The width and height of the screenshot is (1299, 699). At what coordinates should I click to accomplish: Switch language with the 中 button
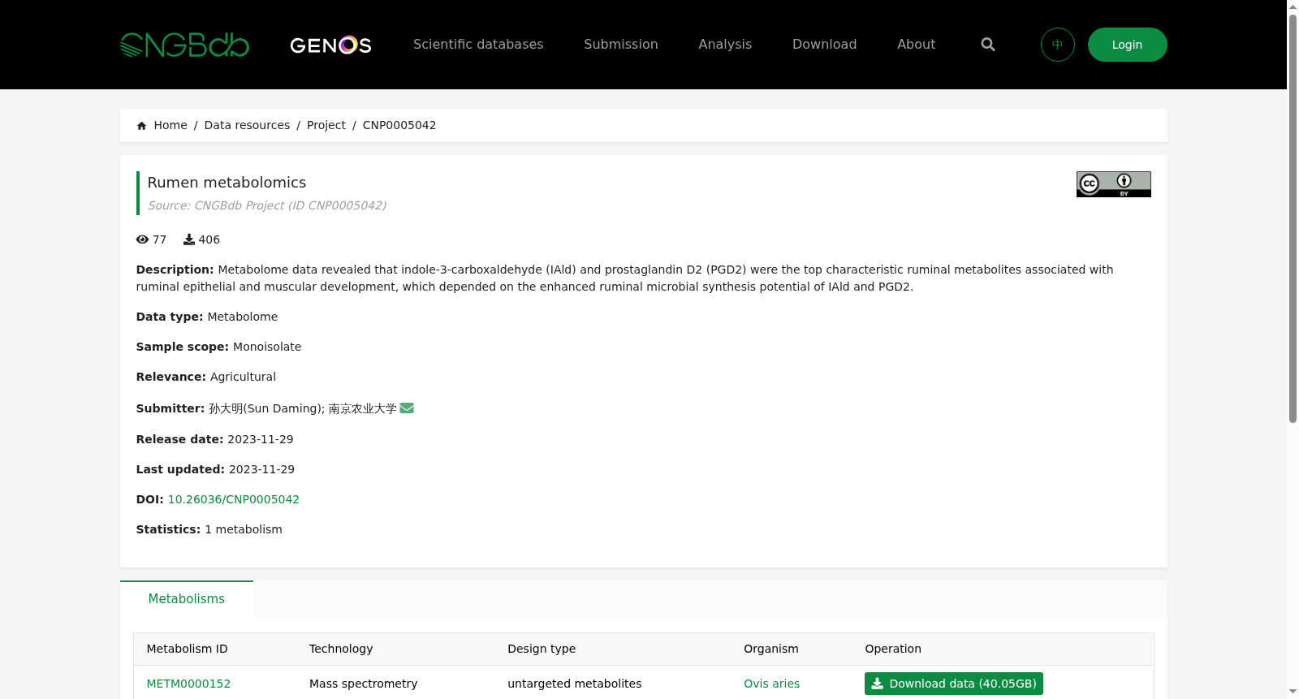1057,45
